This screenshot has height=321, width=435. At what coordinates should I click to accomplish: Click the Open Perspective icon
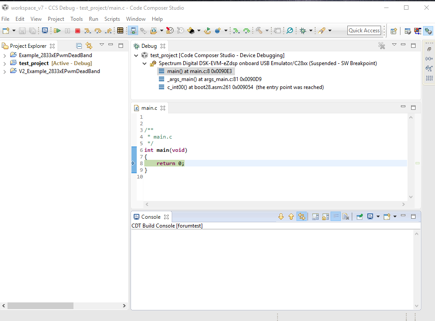(394, 31)
